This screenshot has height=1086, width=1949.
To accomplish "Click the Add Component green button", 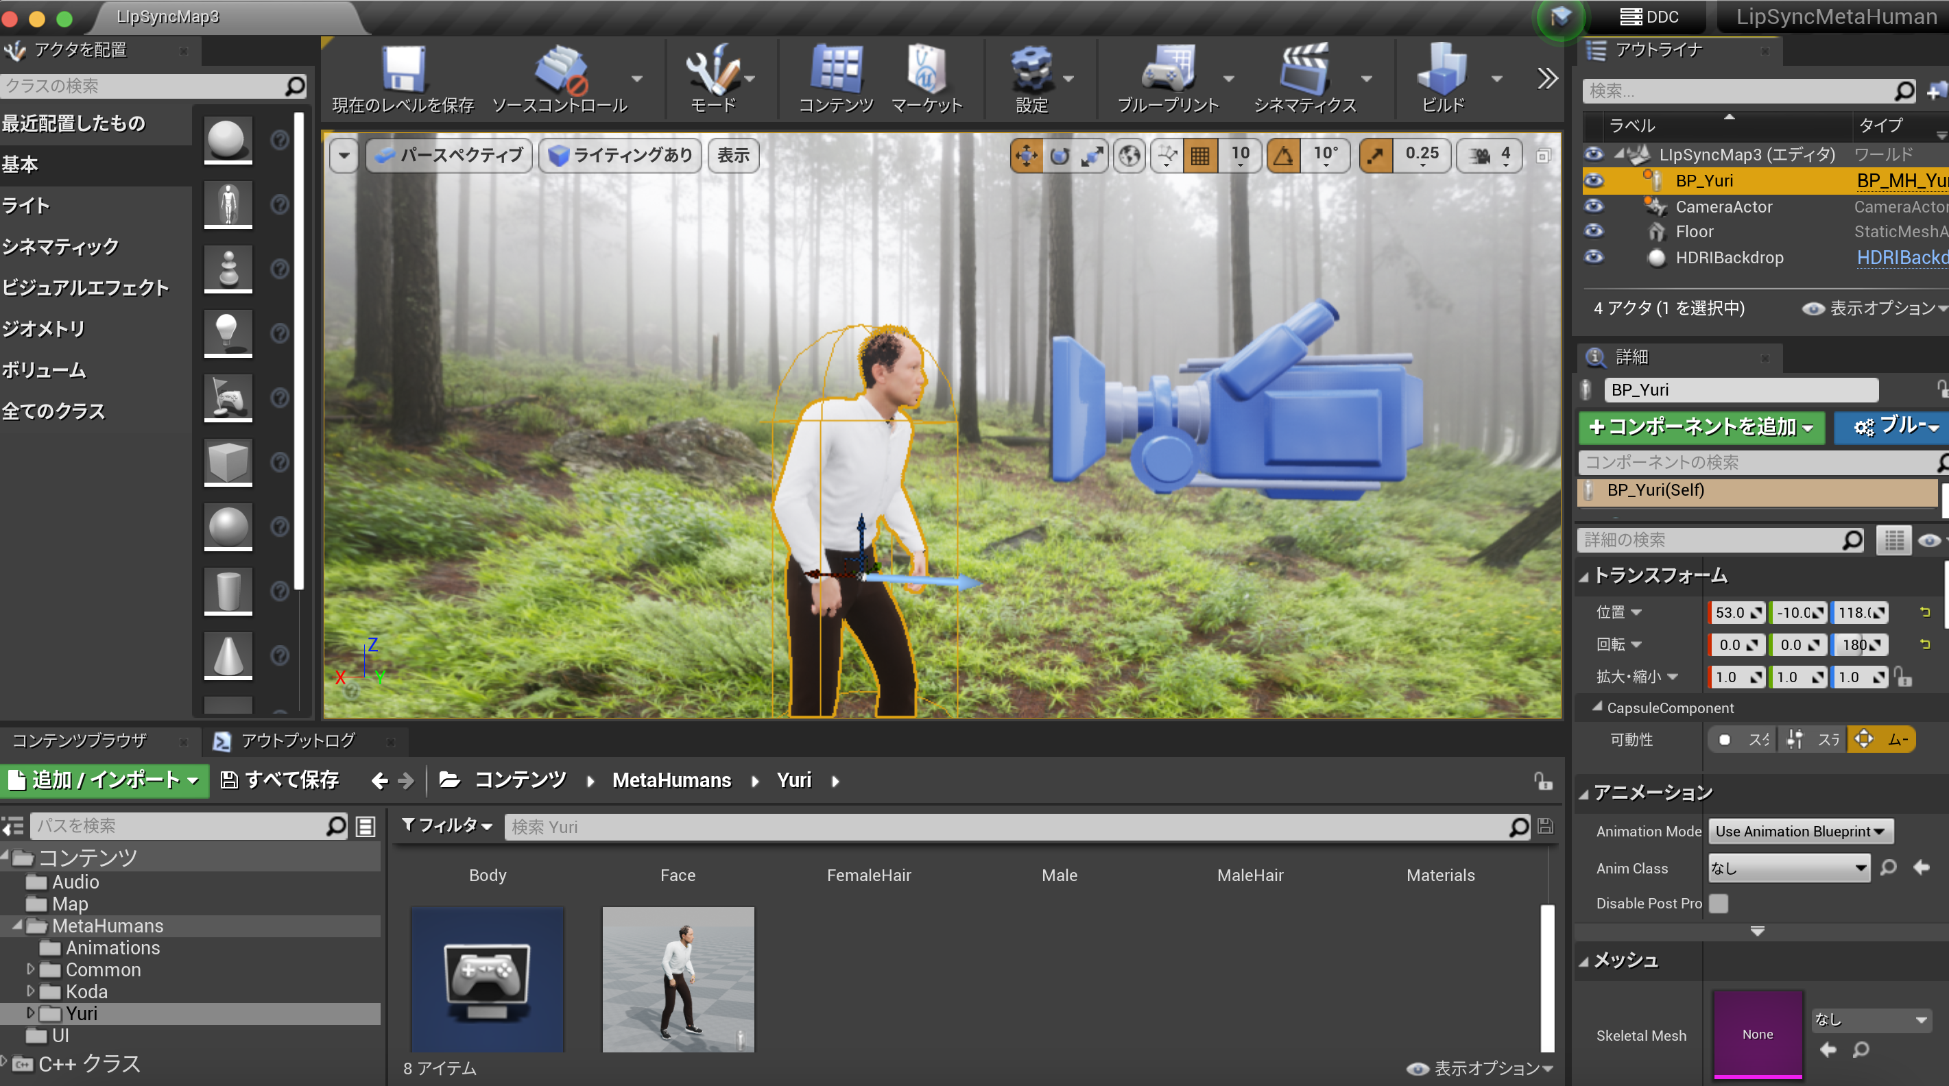I will pos(1701,427).
